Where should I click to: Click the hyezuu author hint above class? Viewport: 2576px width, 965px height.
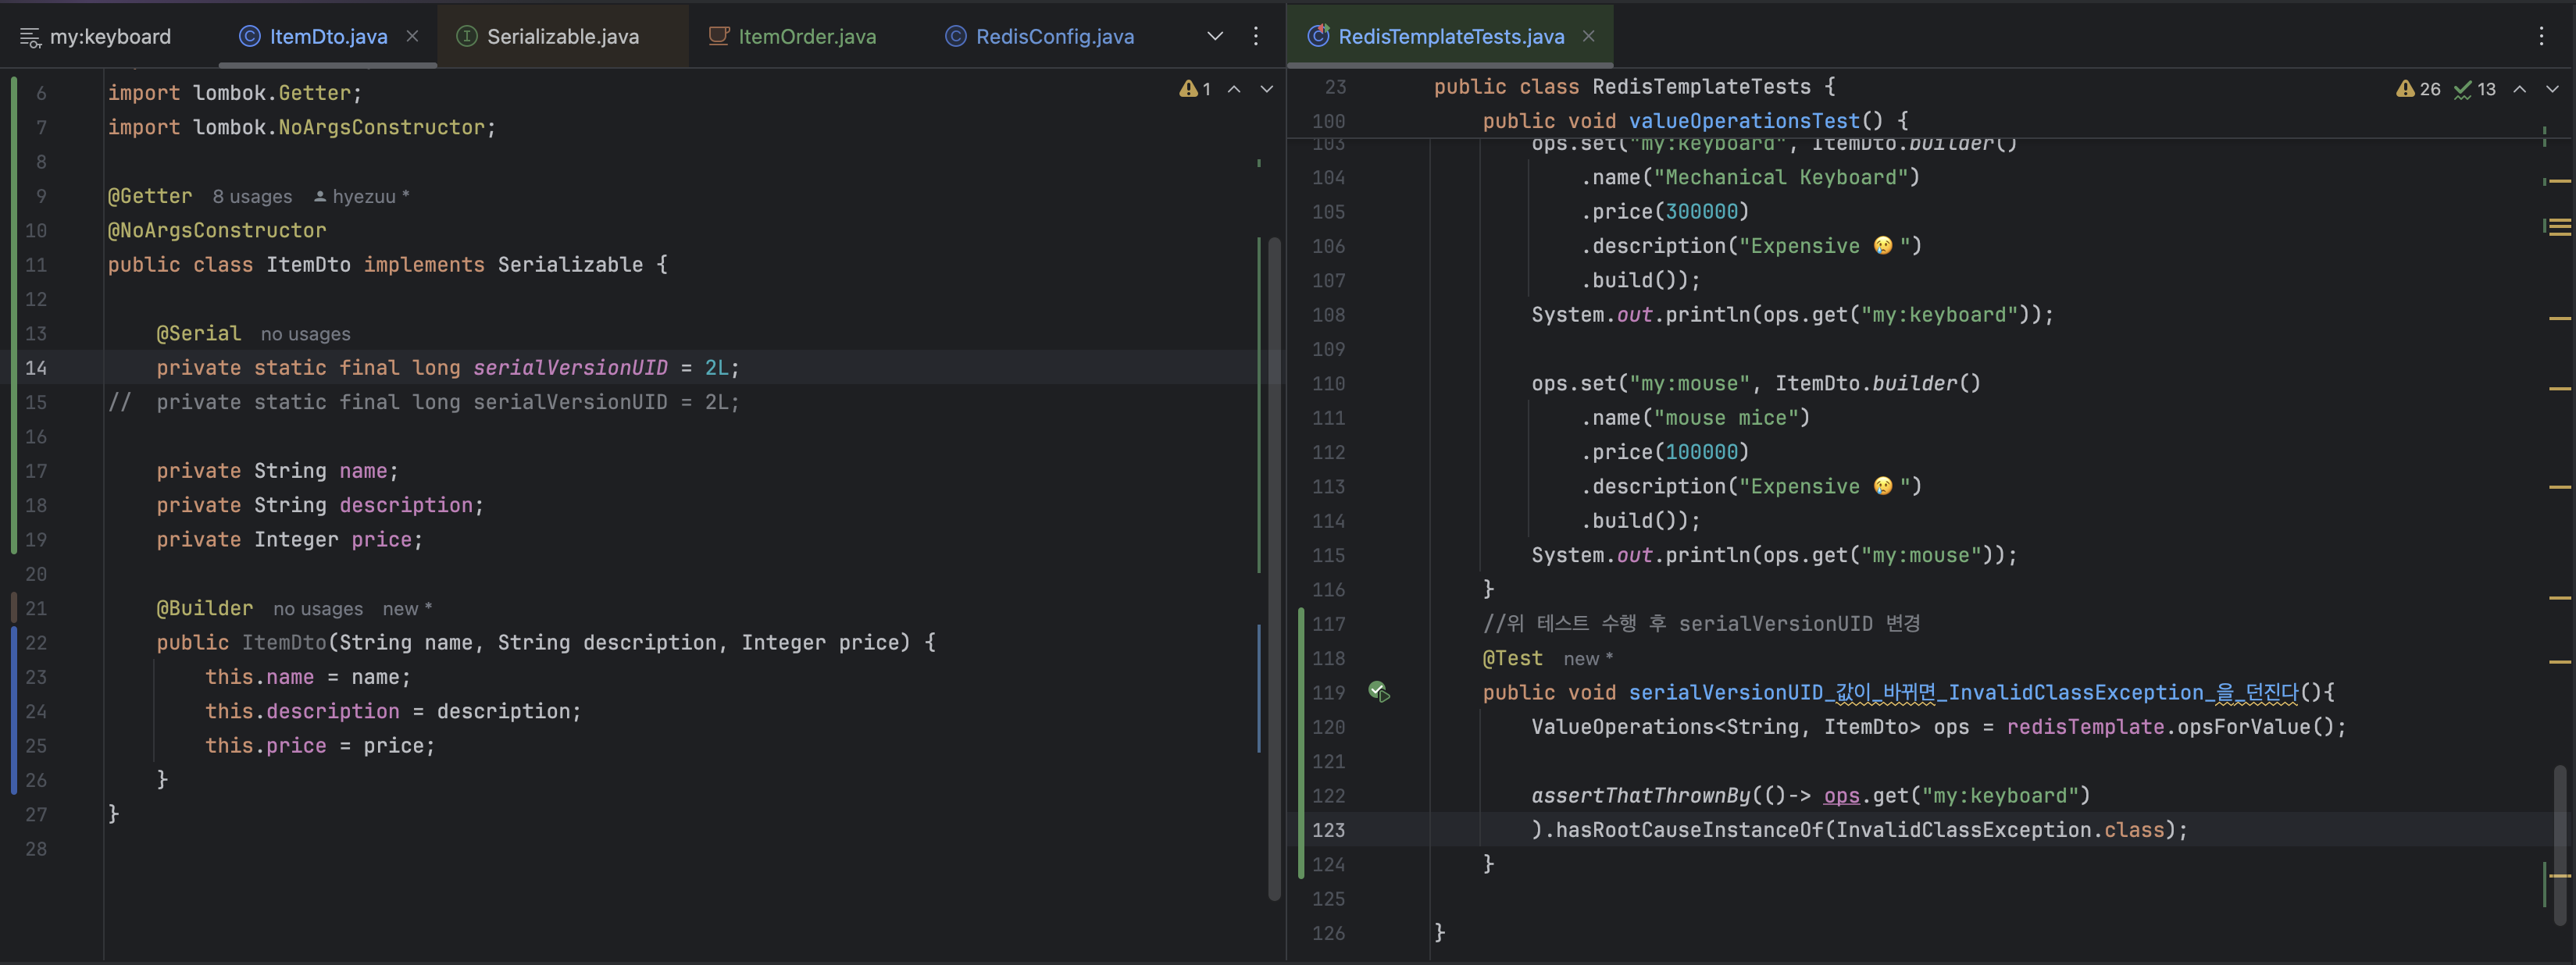click(x=362, y=197)
